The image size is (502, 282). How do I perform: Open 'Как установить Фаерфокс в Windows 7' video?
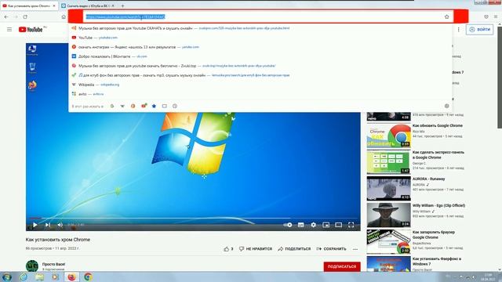tap(389, 264)
